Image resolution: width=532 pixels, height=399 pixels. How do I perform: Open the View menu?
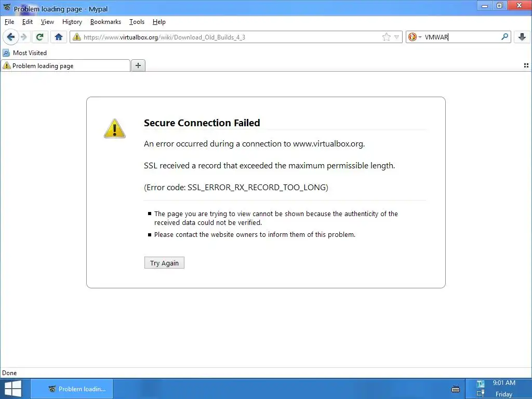(47, 22)
